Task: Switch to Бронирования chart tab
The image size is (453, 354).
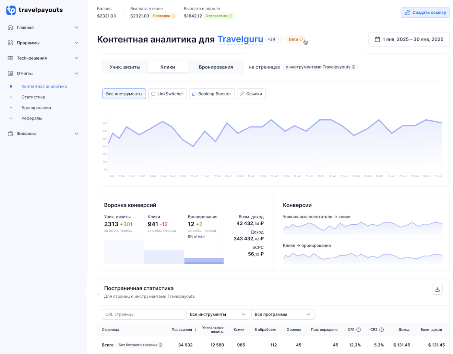Action: [x=216, y=67]
